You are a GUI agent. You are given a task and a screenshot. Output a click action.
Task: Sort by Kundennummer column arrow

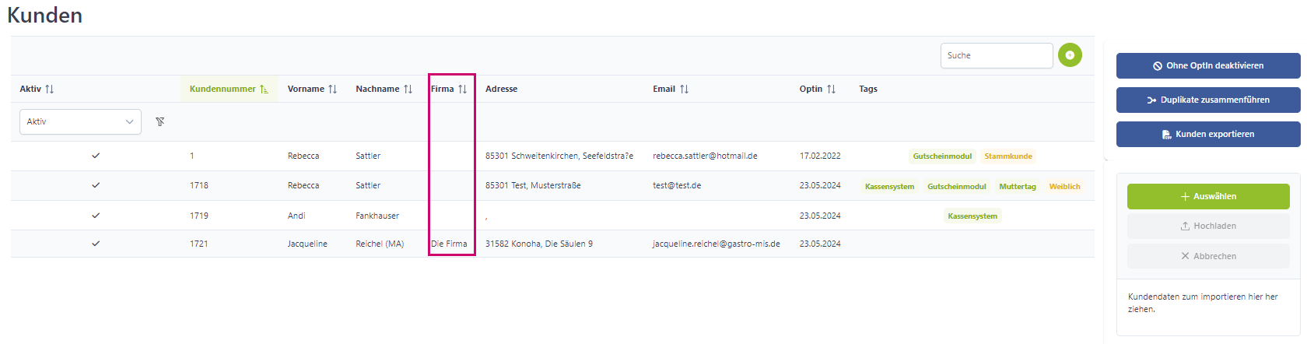tap(265, 89)
